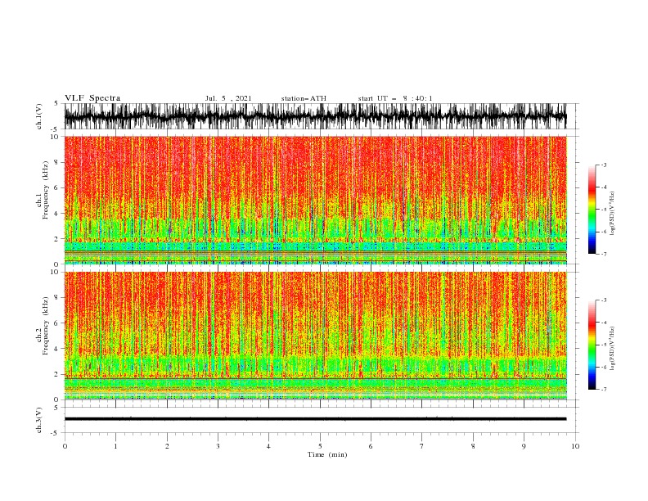Click the "-5" volt tick of ch.3(V) axis
Screen dimensions: 648x501
(x=56, y=433)
